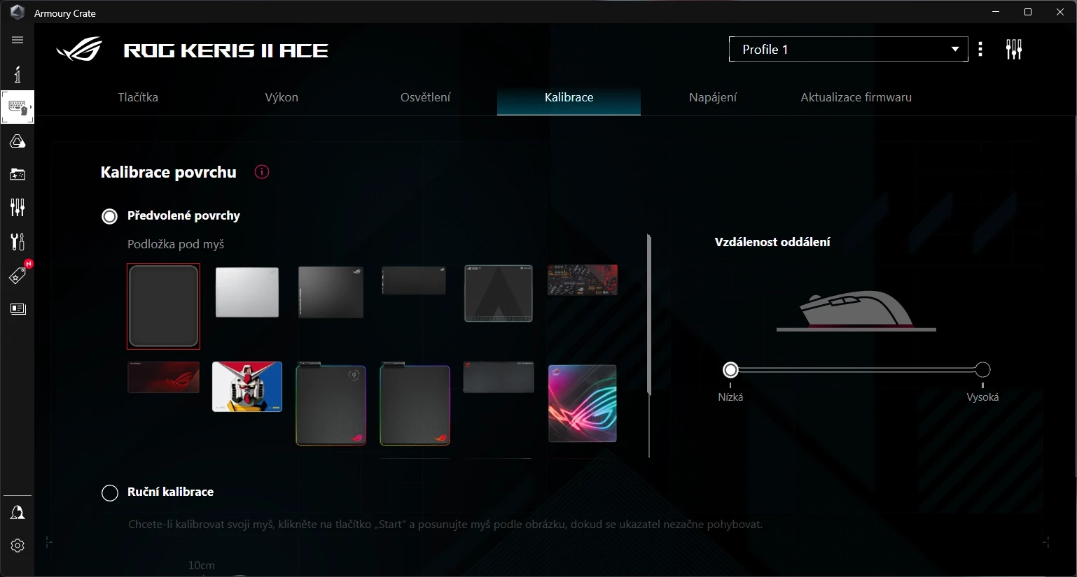Image resolution: width=1077 pixels, height=577 pixels.
Task: Open Aura Sync triangle icon
Action: click(18, 141)
